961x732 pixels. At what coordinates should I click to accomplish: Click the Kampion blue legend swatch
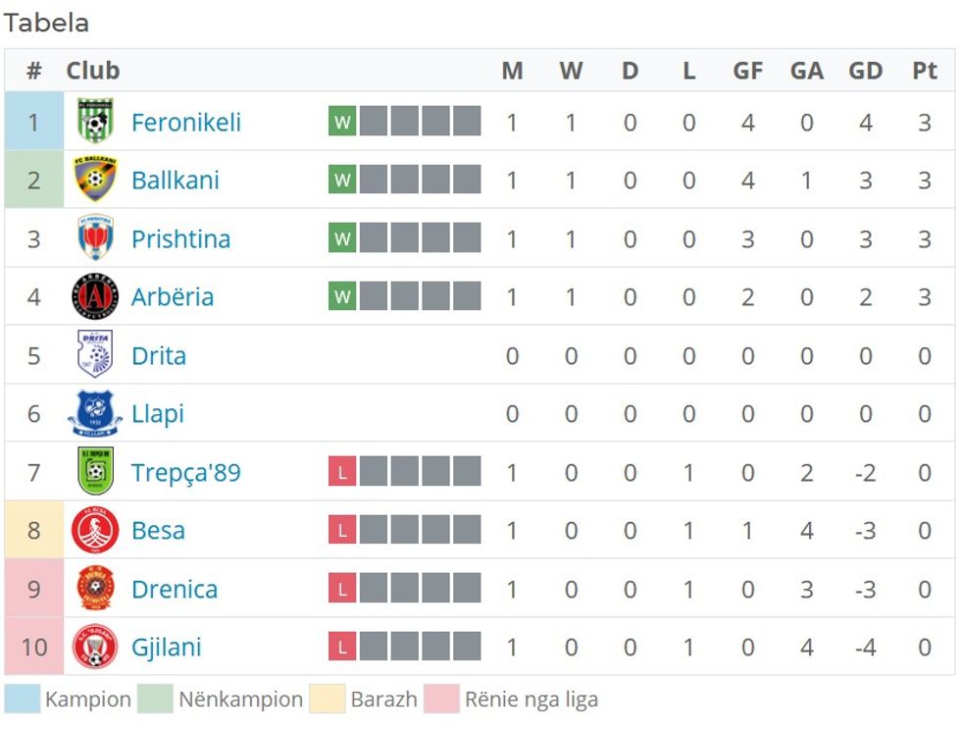point(22,700)
